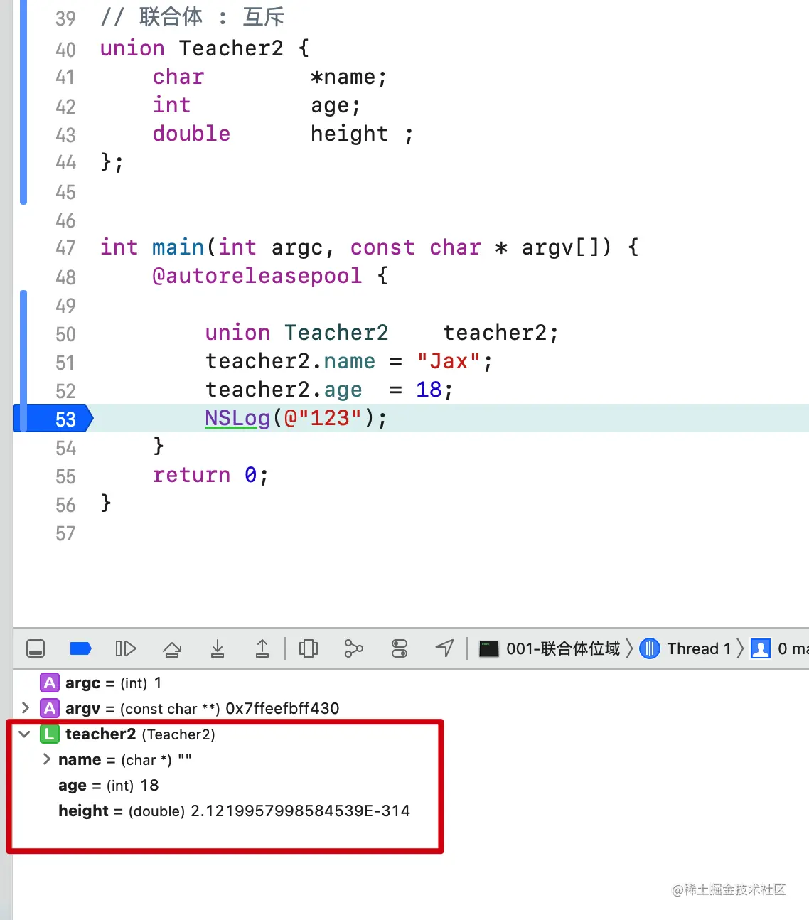Click "return 0;" statement
809x920 pixels.
tap(210, 475)
